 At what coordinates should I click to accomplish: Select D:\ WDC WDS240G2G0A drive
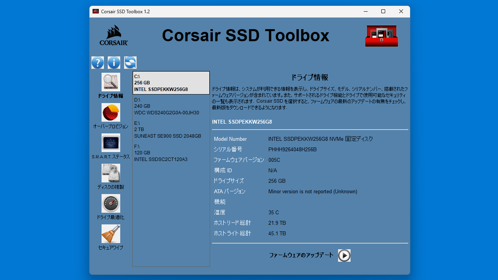point(171,106)
